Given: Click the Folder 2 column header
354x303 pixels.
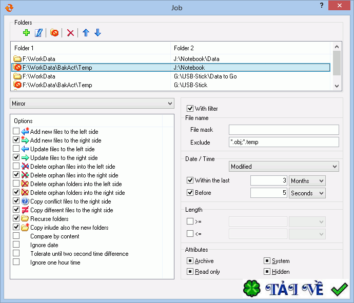Looking at the screenshot, I should click(x=251, y=48).
